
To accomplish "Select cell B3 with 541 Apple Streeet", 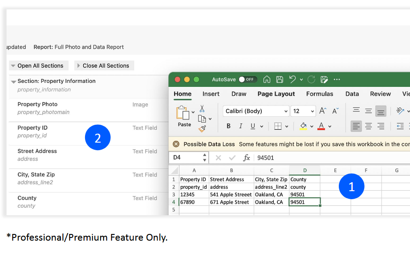I will [x=231, y=195].
